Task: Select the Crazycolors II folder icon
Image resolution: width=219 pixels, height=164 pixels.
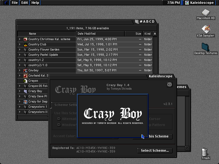Action: 25,112
